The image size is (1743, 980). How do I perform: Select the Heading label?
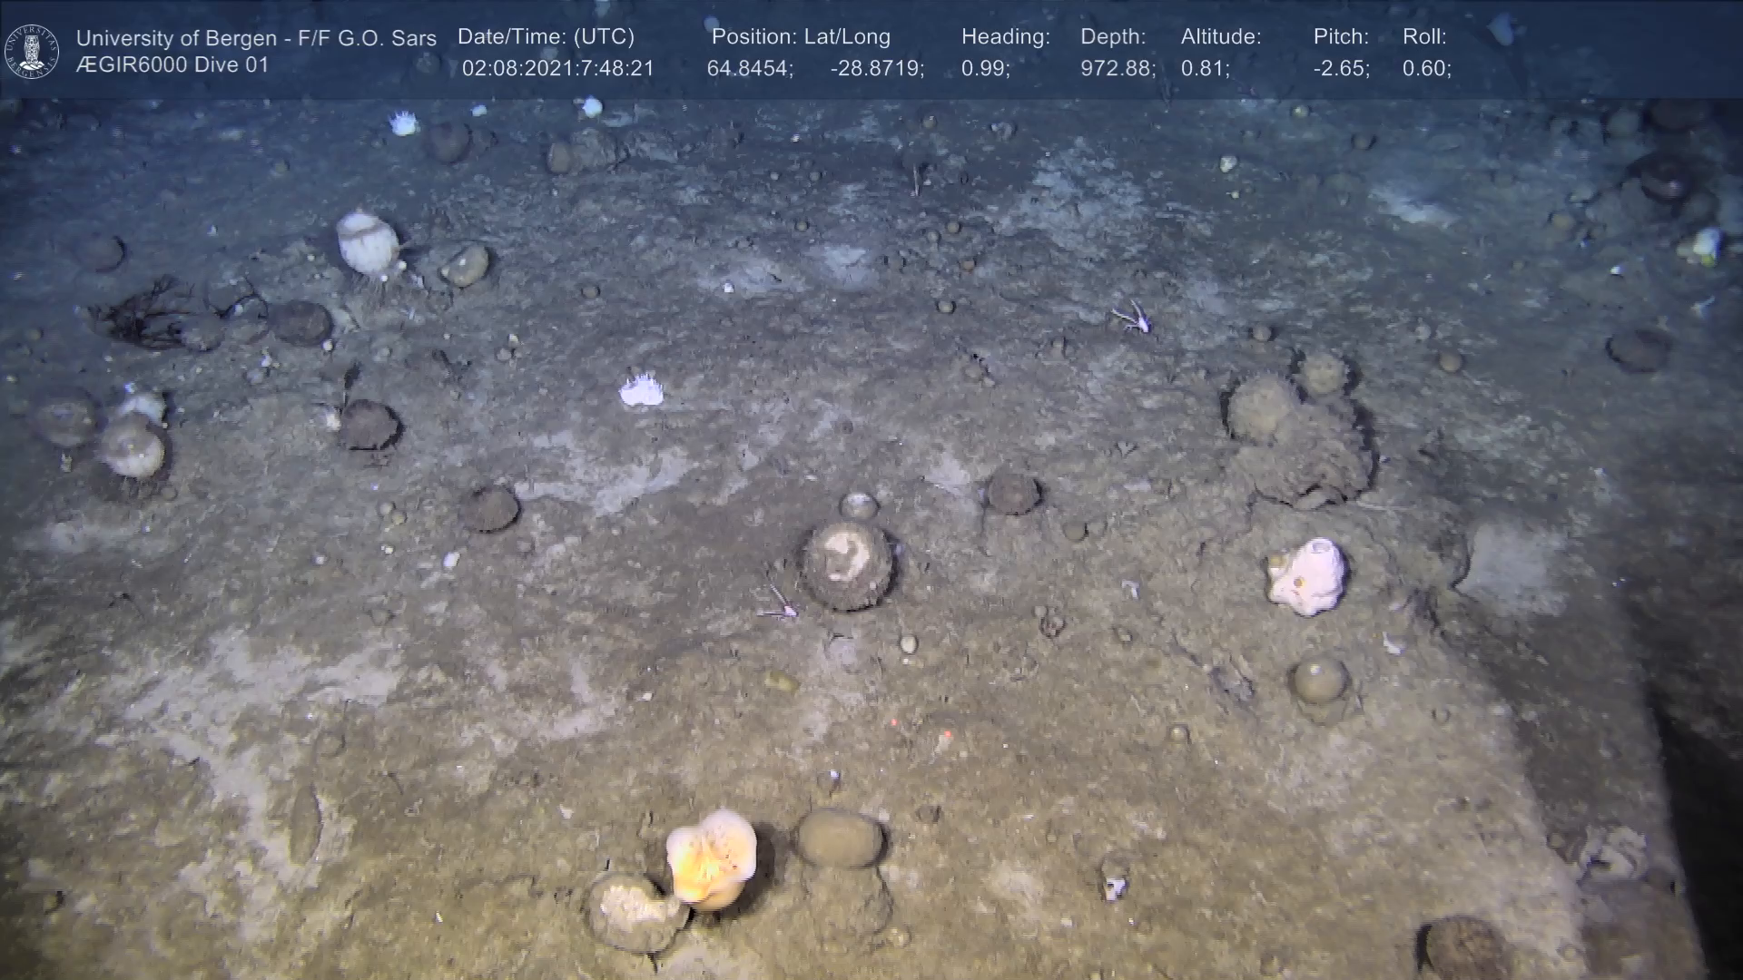pyautogui.click(x=1005, y=36)
